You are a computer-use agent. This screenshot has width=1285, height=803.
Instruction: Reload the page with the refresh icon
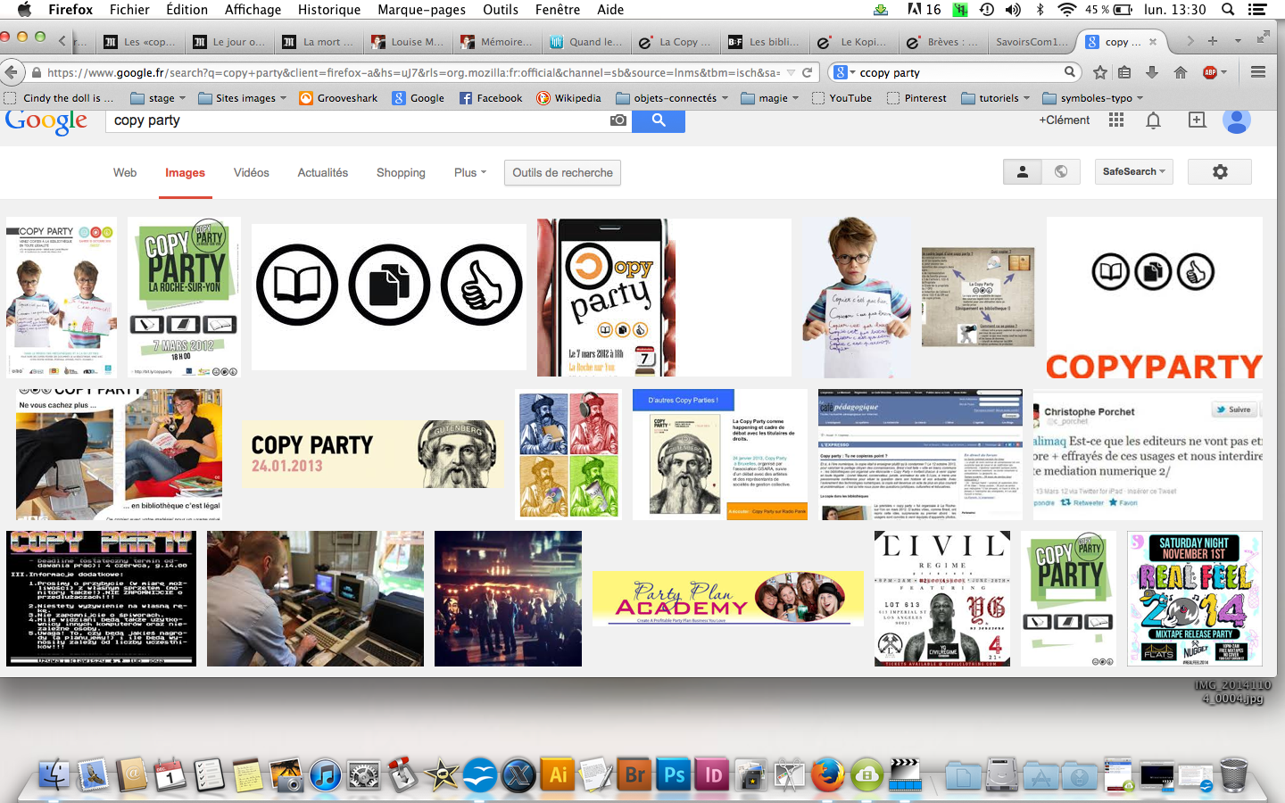[807, 72]
